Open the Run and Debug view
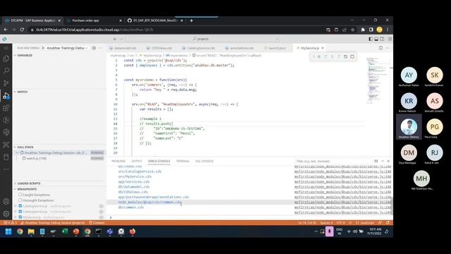 point(6,96)
